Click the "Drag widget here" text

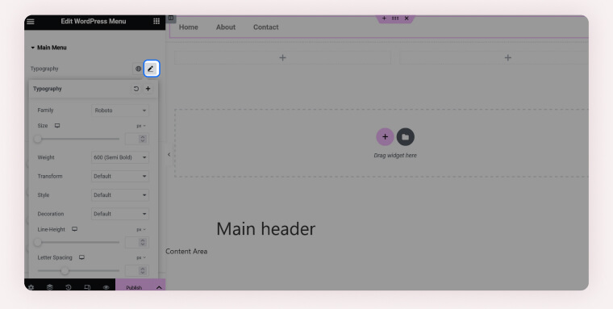point(395,155)
